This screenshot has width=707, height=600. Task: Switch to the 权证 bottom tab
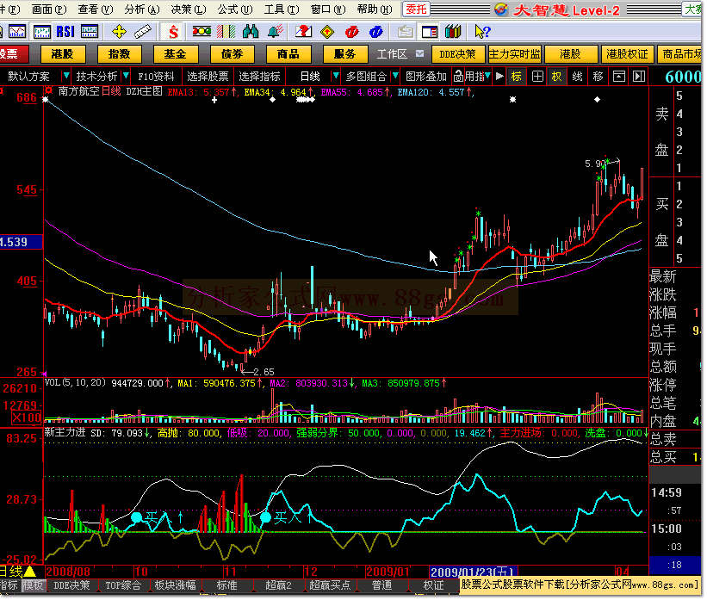pos(433,585)
